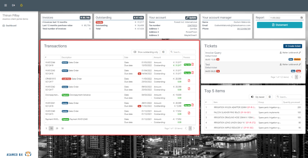The image size is (308, 158).
Task: Open the hamburger menu in top bar
Action: click(x=5, y=5)
